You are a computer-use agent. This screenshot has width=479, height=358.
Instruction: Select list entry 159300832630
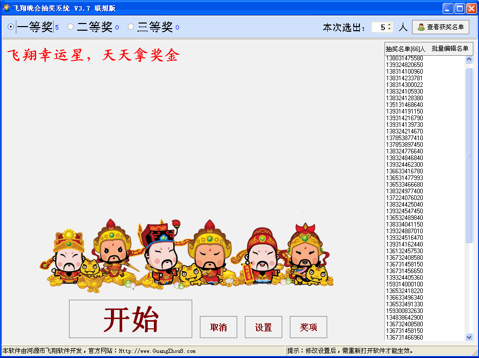404,311
